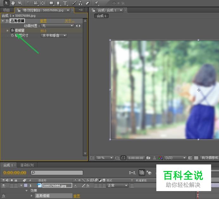This screenshot has height=199, width=219.
Task: Toggle lock on composition viewer panel
Action: coord(93,10)
